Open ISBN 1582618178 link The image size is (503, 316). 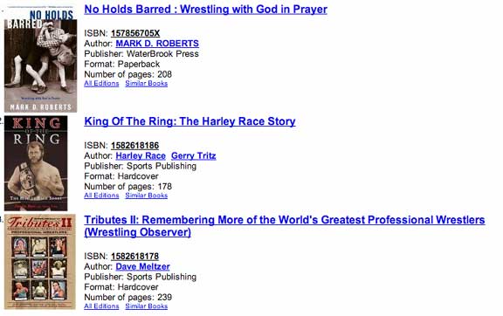coord(134,256)
